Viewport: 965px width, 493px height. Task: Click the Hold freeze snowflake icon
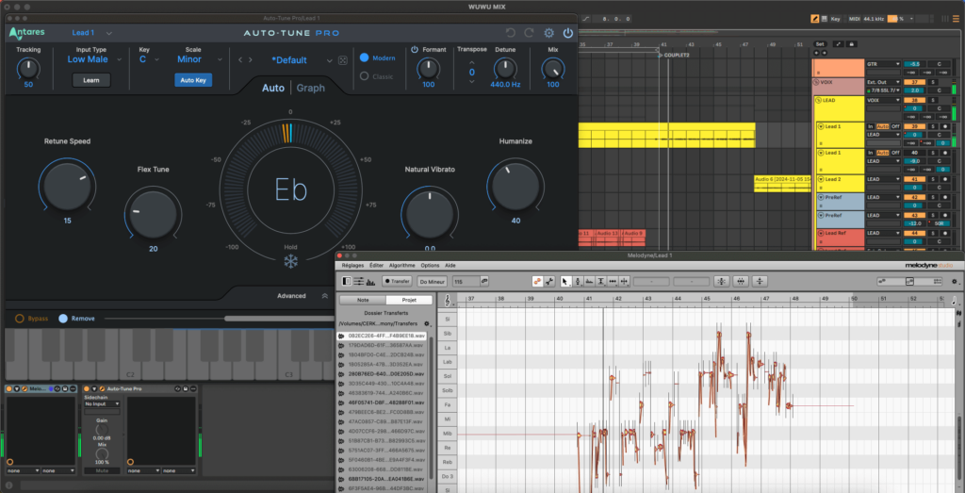[290, 261]
